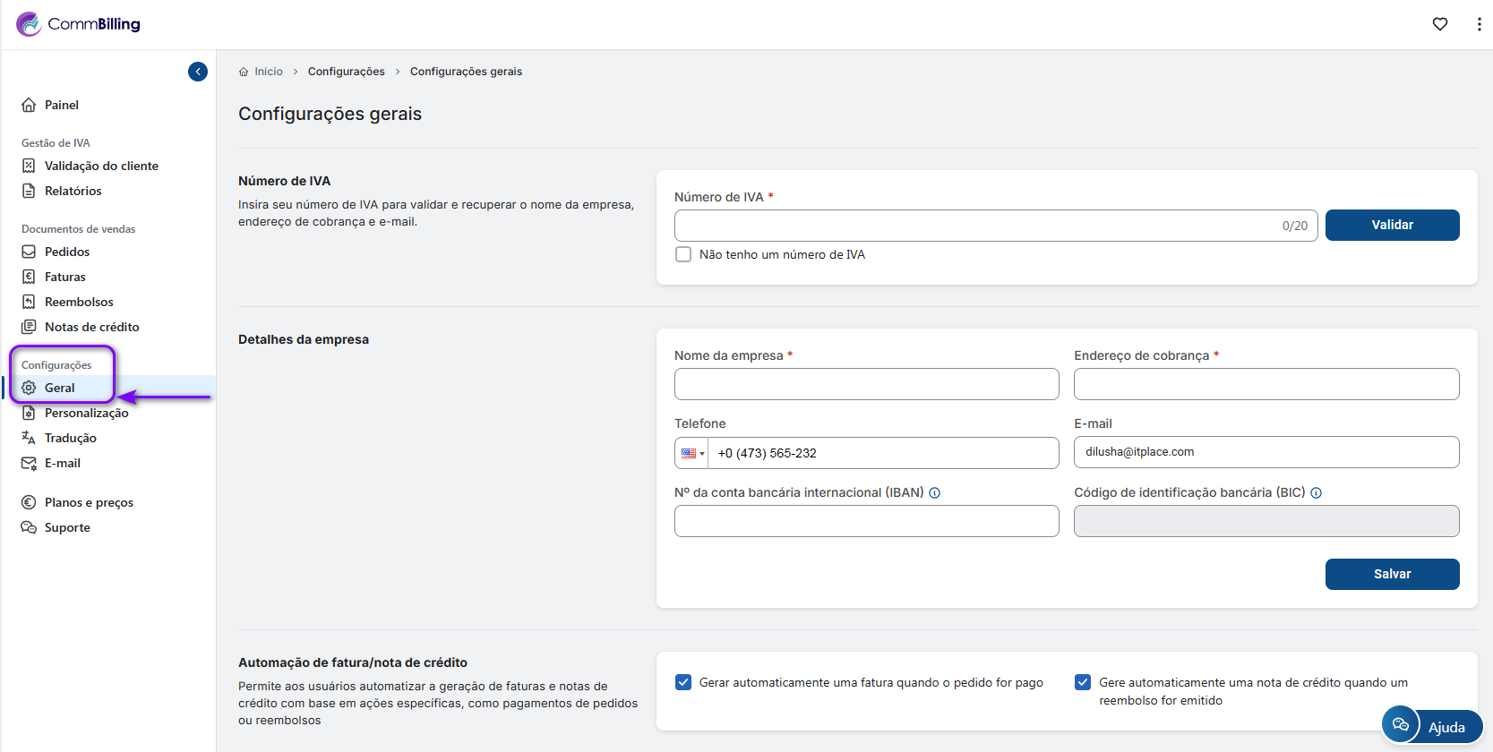Open Faturas in the sidebar
Viewport: 1493px width, 752px height.
coord(64,277)
